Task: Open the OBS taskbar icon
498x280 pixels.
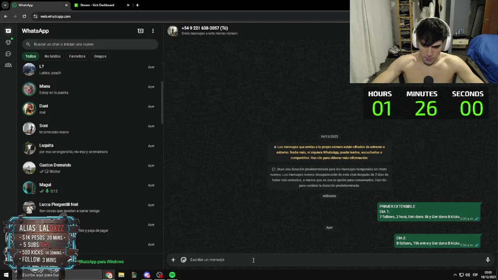Action: pos(159,275)
